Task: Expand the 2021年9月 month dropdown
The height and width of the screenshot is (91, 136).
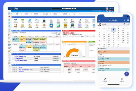Action: point(113,20)
